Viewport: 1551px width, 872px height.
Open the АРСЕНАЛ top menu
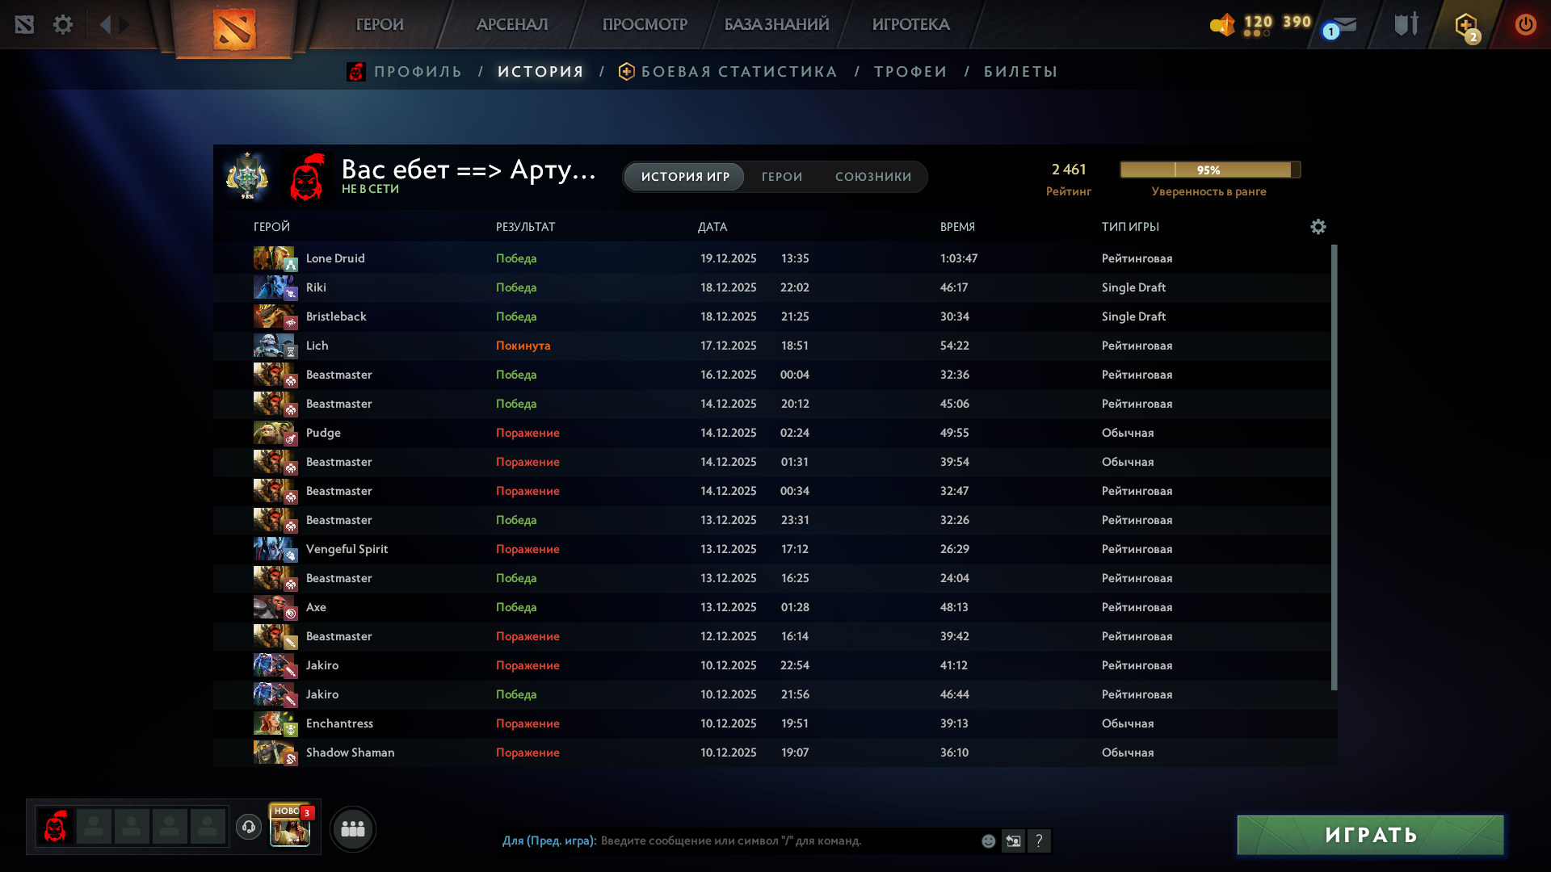click(512, 24)
